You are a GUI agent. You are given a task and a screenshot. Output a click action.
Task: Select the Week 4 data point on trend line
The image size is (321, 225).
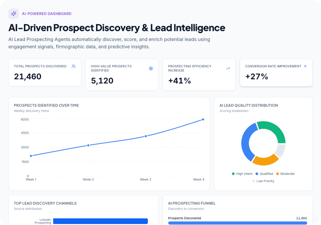pos(203,120)
